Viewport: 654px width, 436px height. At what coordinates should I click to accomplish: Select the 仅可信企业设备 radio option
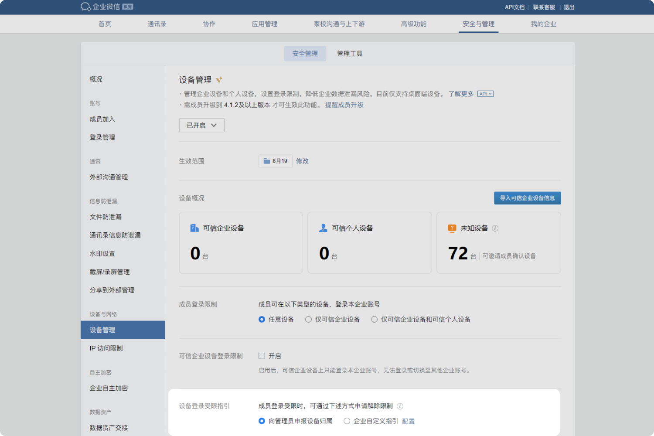pos(309,319)
